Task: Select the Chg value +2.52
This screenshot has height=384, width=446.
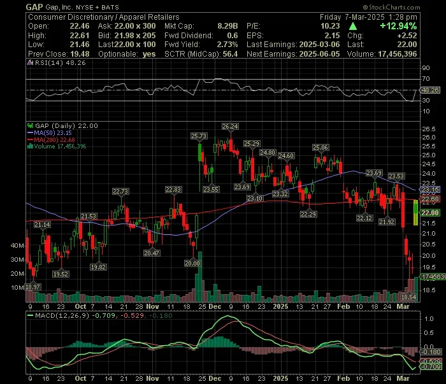Action: pyautogui.click(x=407, y=36)
